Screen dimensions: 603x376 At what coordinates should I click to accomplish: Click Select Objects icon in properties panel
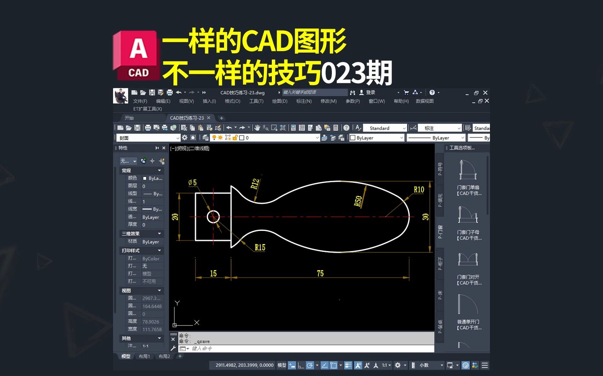(152, 161)
